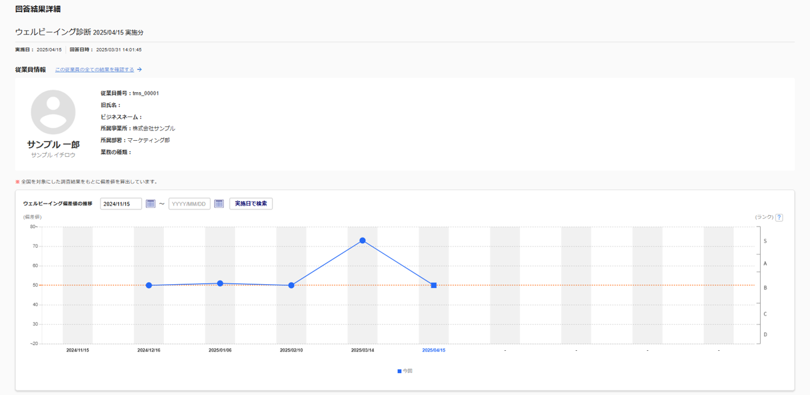
Task: Click the blue 2025/04/15 axis label
Action: point(433,350)
